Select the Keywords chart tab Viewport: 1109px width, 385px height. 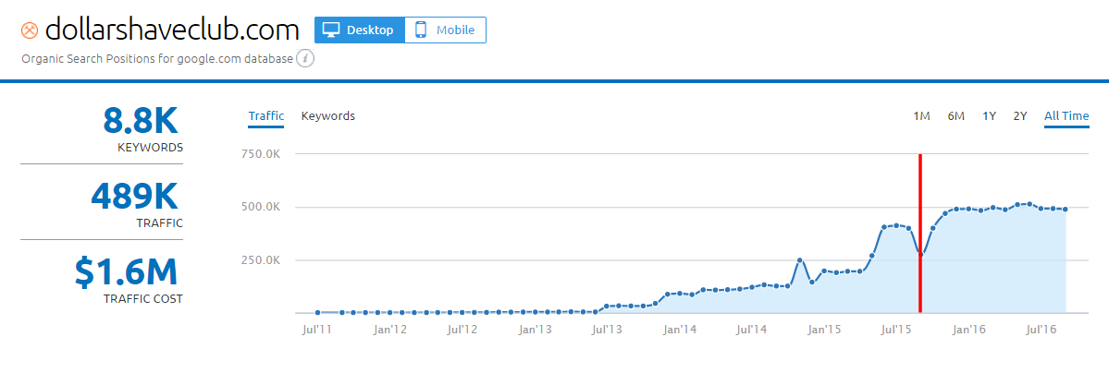click(x=328, y=115)
